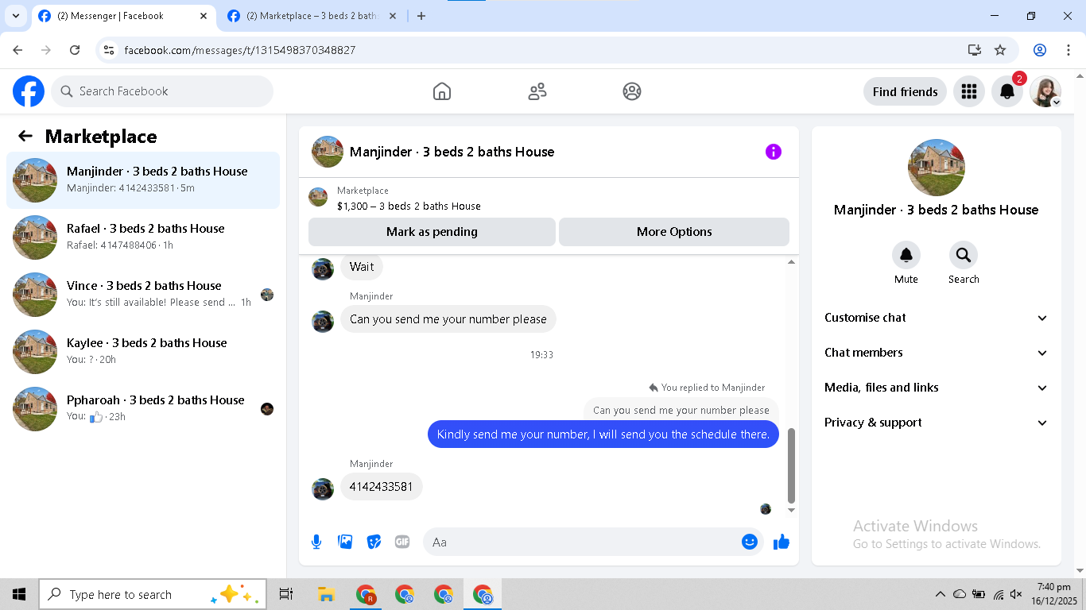Open the Rafael conversation
Viewport: 1086px width, 610px height.
143,237
